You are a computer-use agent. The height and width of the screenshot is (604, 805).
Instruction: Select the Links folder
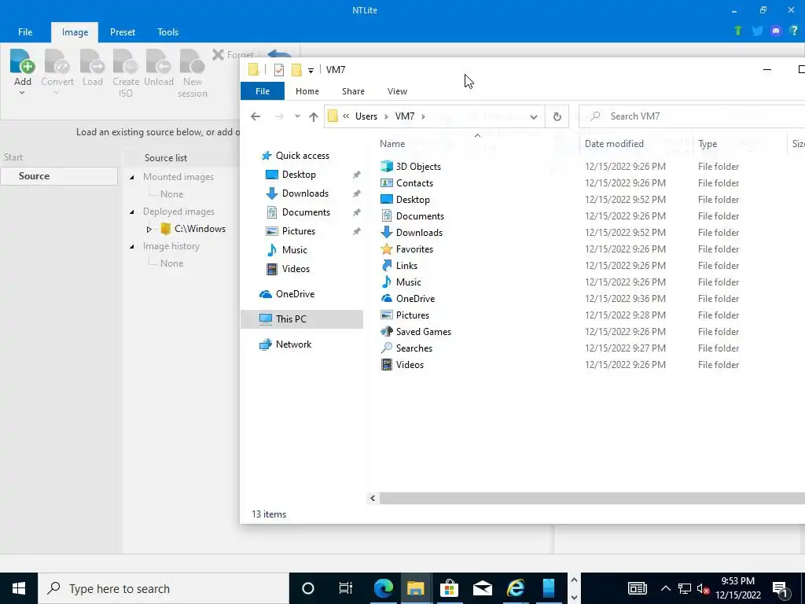(x=406, y=266)
